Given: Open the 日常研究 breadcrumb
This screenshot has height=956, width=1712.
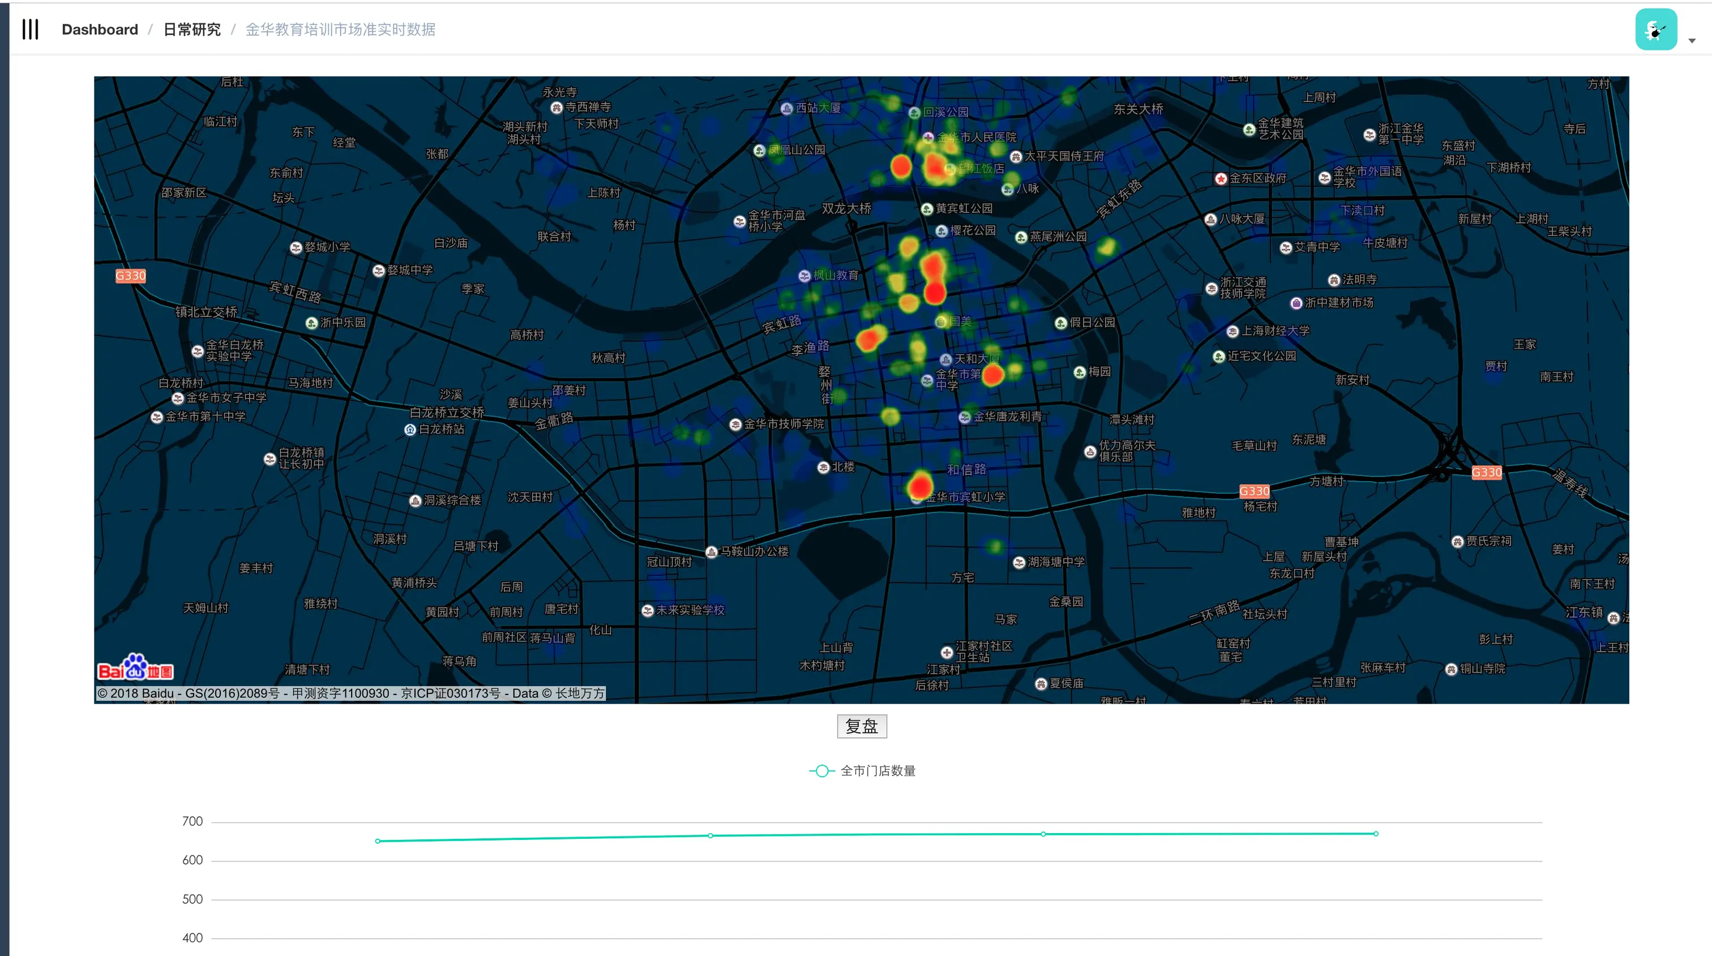Looking at the screenshot, I should pyautogui.click(x=191, y=29).
